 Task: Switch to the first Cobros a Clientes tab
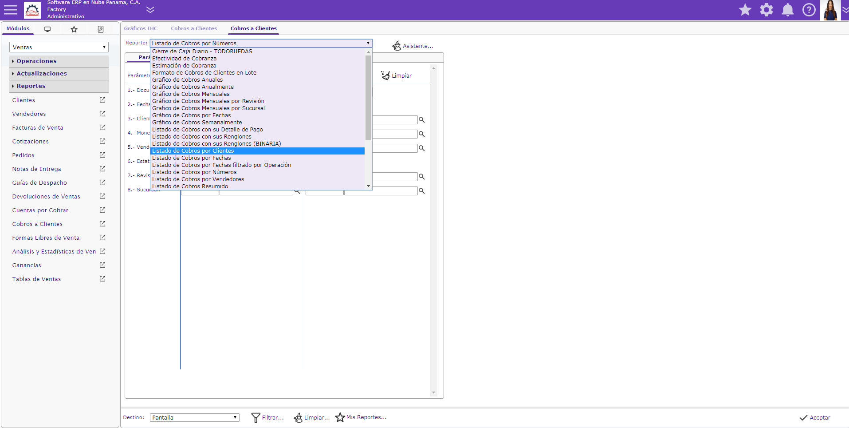click(x=194, y=28)
